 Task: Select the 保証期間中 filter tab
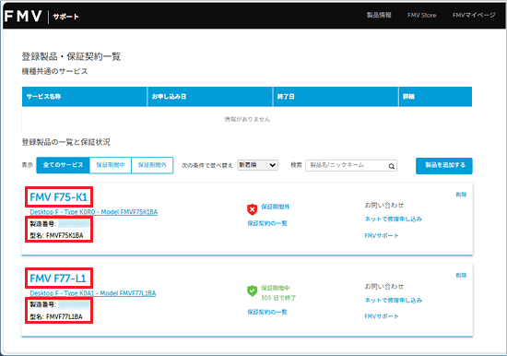(x=111, y=165)
